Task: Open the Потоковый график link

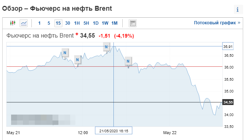Action: point(217,23)
